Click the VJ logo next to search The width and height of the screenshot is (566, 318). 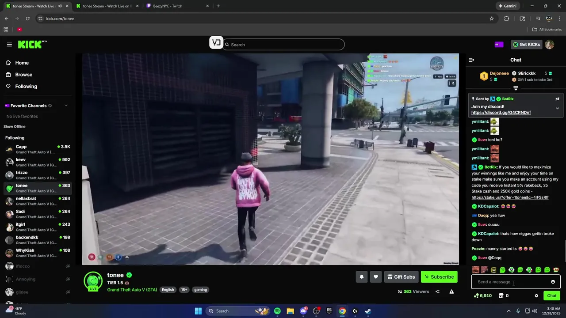point(216,43)
